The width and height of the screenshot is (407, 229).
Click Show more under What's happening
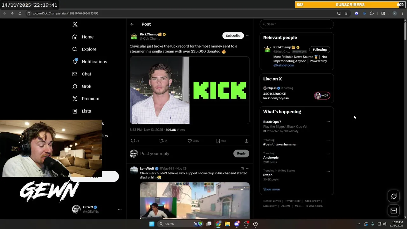[272, 189]
